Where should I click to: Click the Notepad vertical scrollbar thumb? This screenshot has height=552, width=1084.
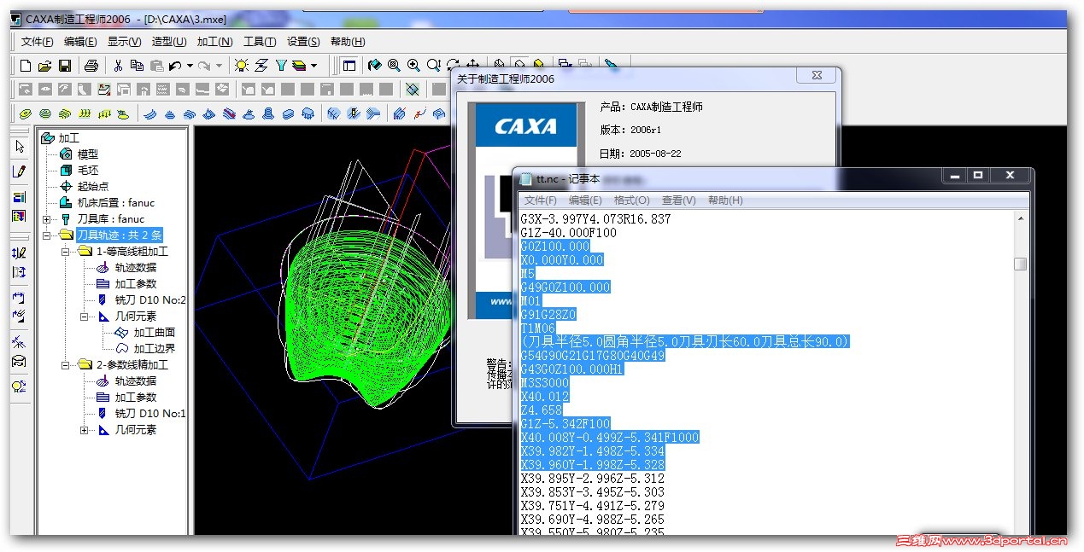click(x=1021, y=264)
